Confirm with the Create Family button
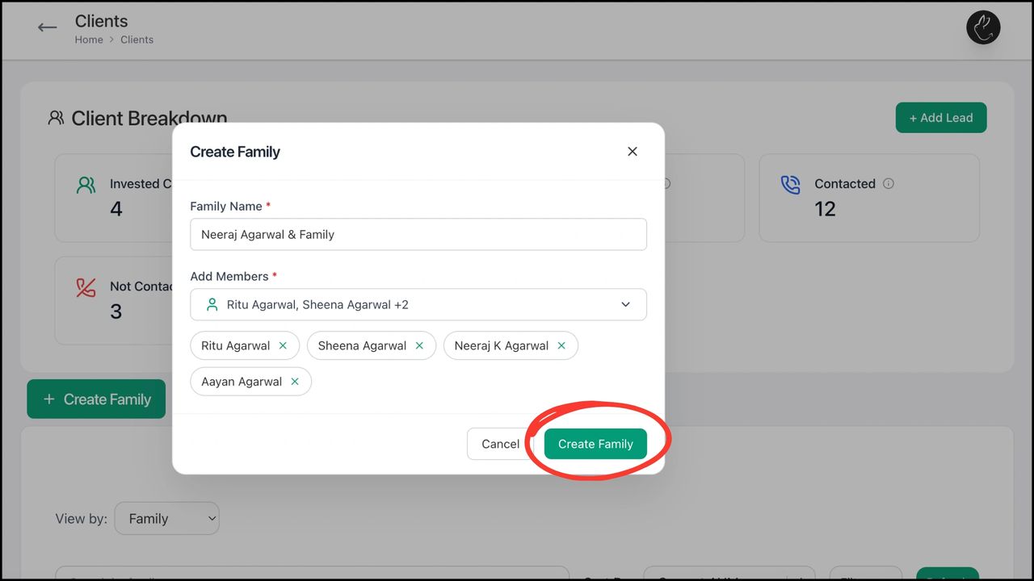 (595, 444)
